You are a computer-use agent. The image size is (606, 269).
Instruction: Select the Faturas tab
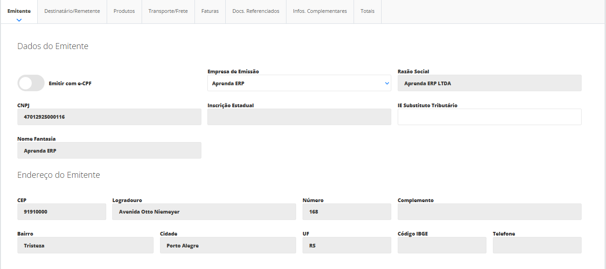tap(210, 11)
